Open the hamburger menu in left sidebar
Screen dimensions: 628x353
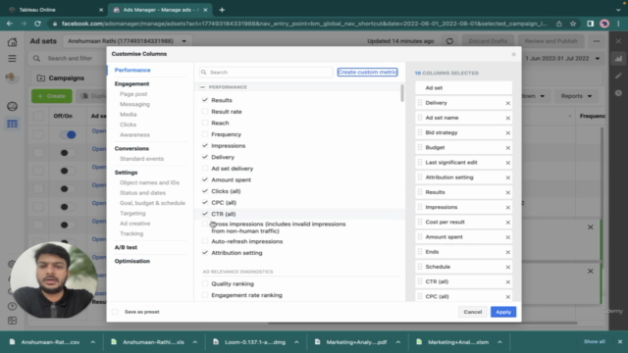point(13,59)
